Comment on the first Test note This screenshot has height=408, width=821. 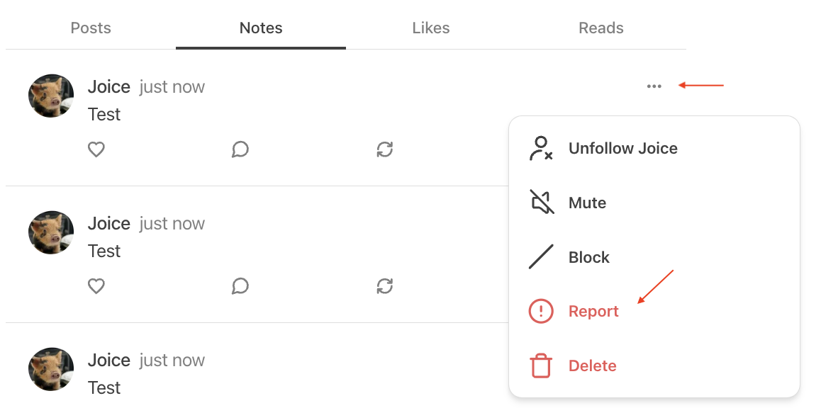pyautogui.click(x=240, y=149)
